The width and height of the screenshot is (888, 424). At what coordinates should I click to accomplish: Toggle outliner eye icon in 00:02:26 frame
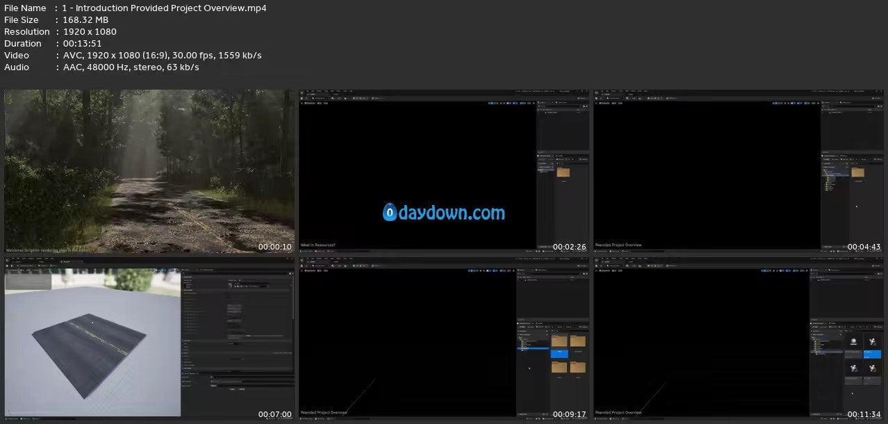(540, 111)
